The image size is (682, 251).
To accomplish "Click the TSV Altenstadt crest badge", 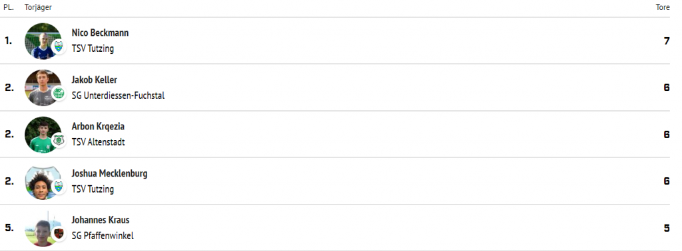I will tap(59, 139).
